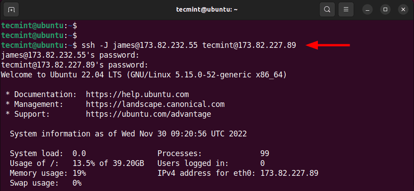
Task: Open a new terminal tab
Action: click(11, 10)
